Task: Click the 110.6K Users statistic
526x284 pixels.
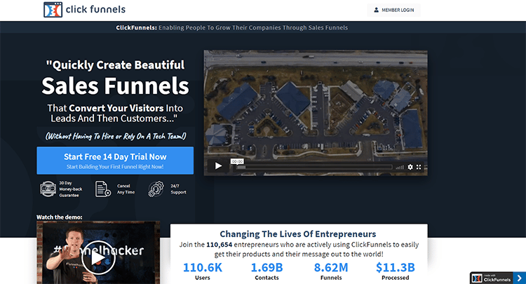Action: tap(203, 270)
